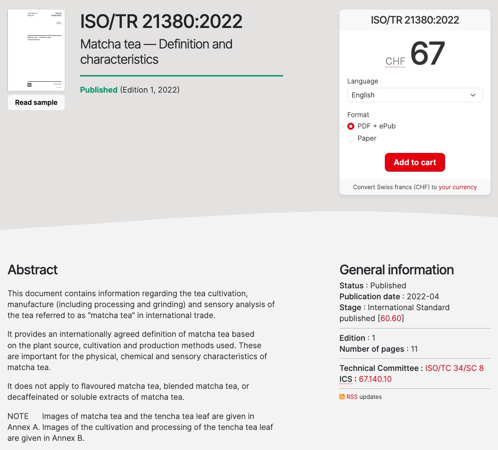Click the green Published status text

point(99,90)
